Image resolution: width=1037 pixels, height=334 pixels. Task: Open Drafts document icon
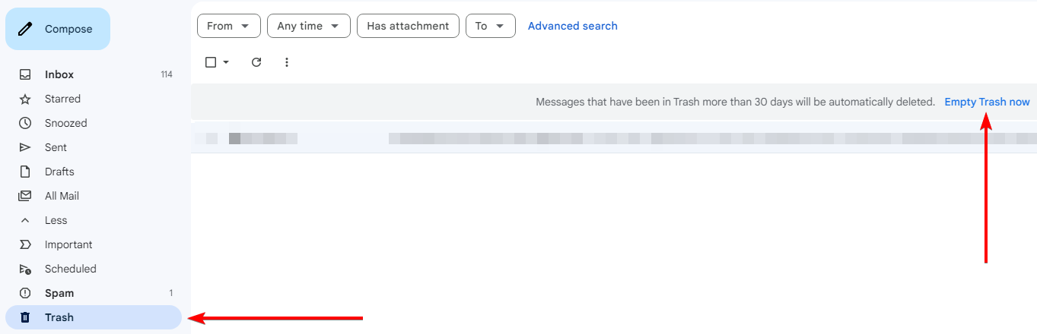pos(25,172)
